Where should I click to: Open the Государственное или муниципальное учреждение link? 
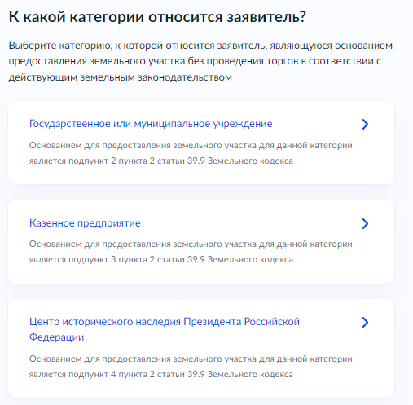pos(151,124)
